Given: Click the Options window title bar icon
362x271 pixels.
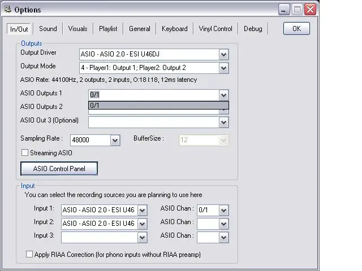Looking at the screenshot, I should pos(7,10).
